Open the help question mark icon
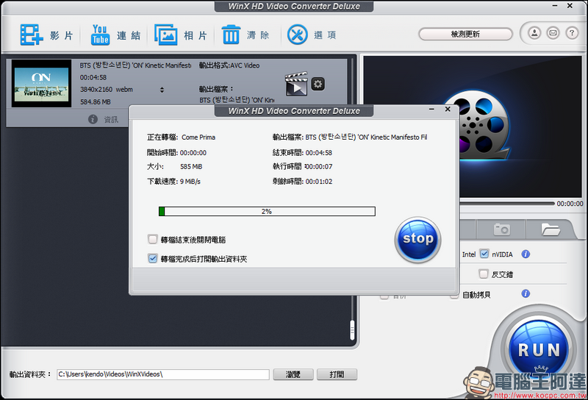 pyautogui.click(x=572, y=33)
